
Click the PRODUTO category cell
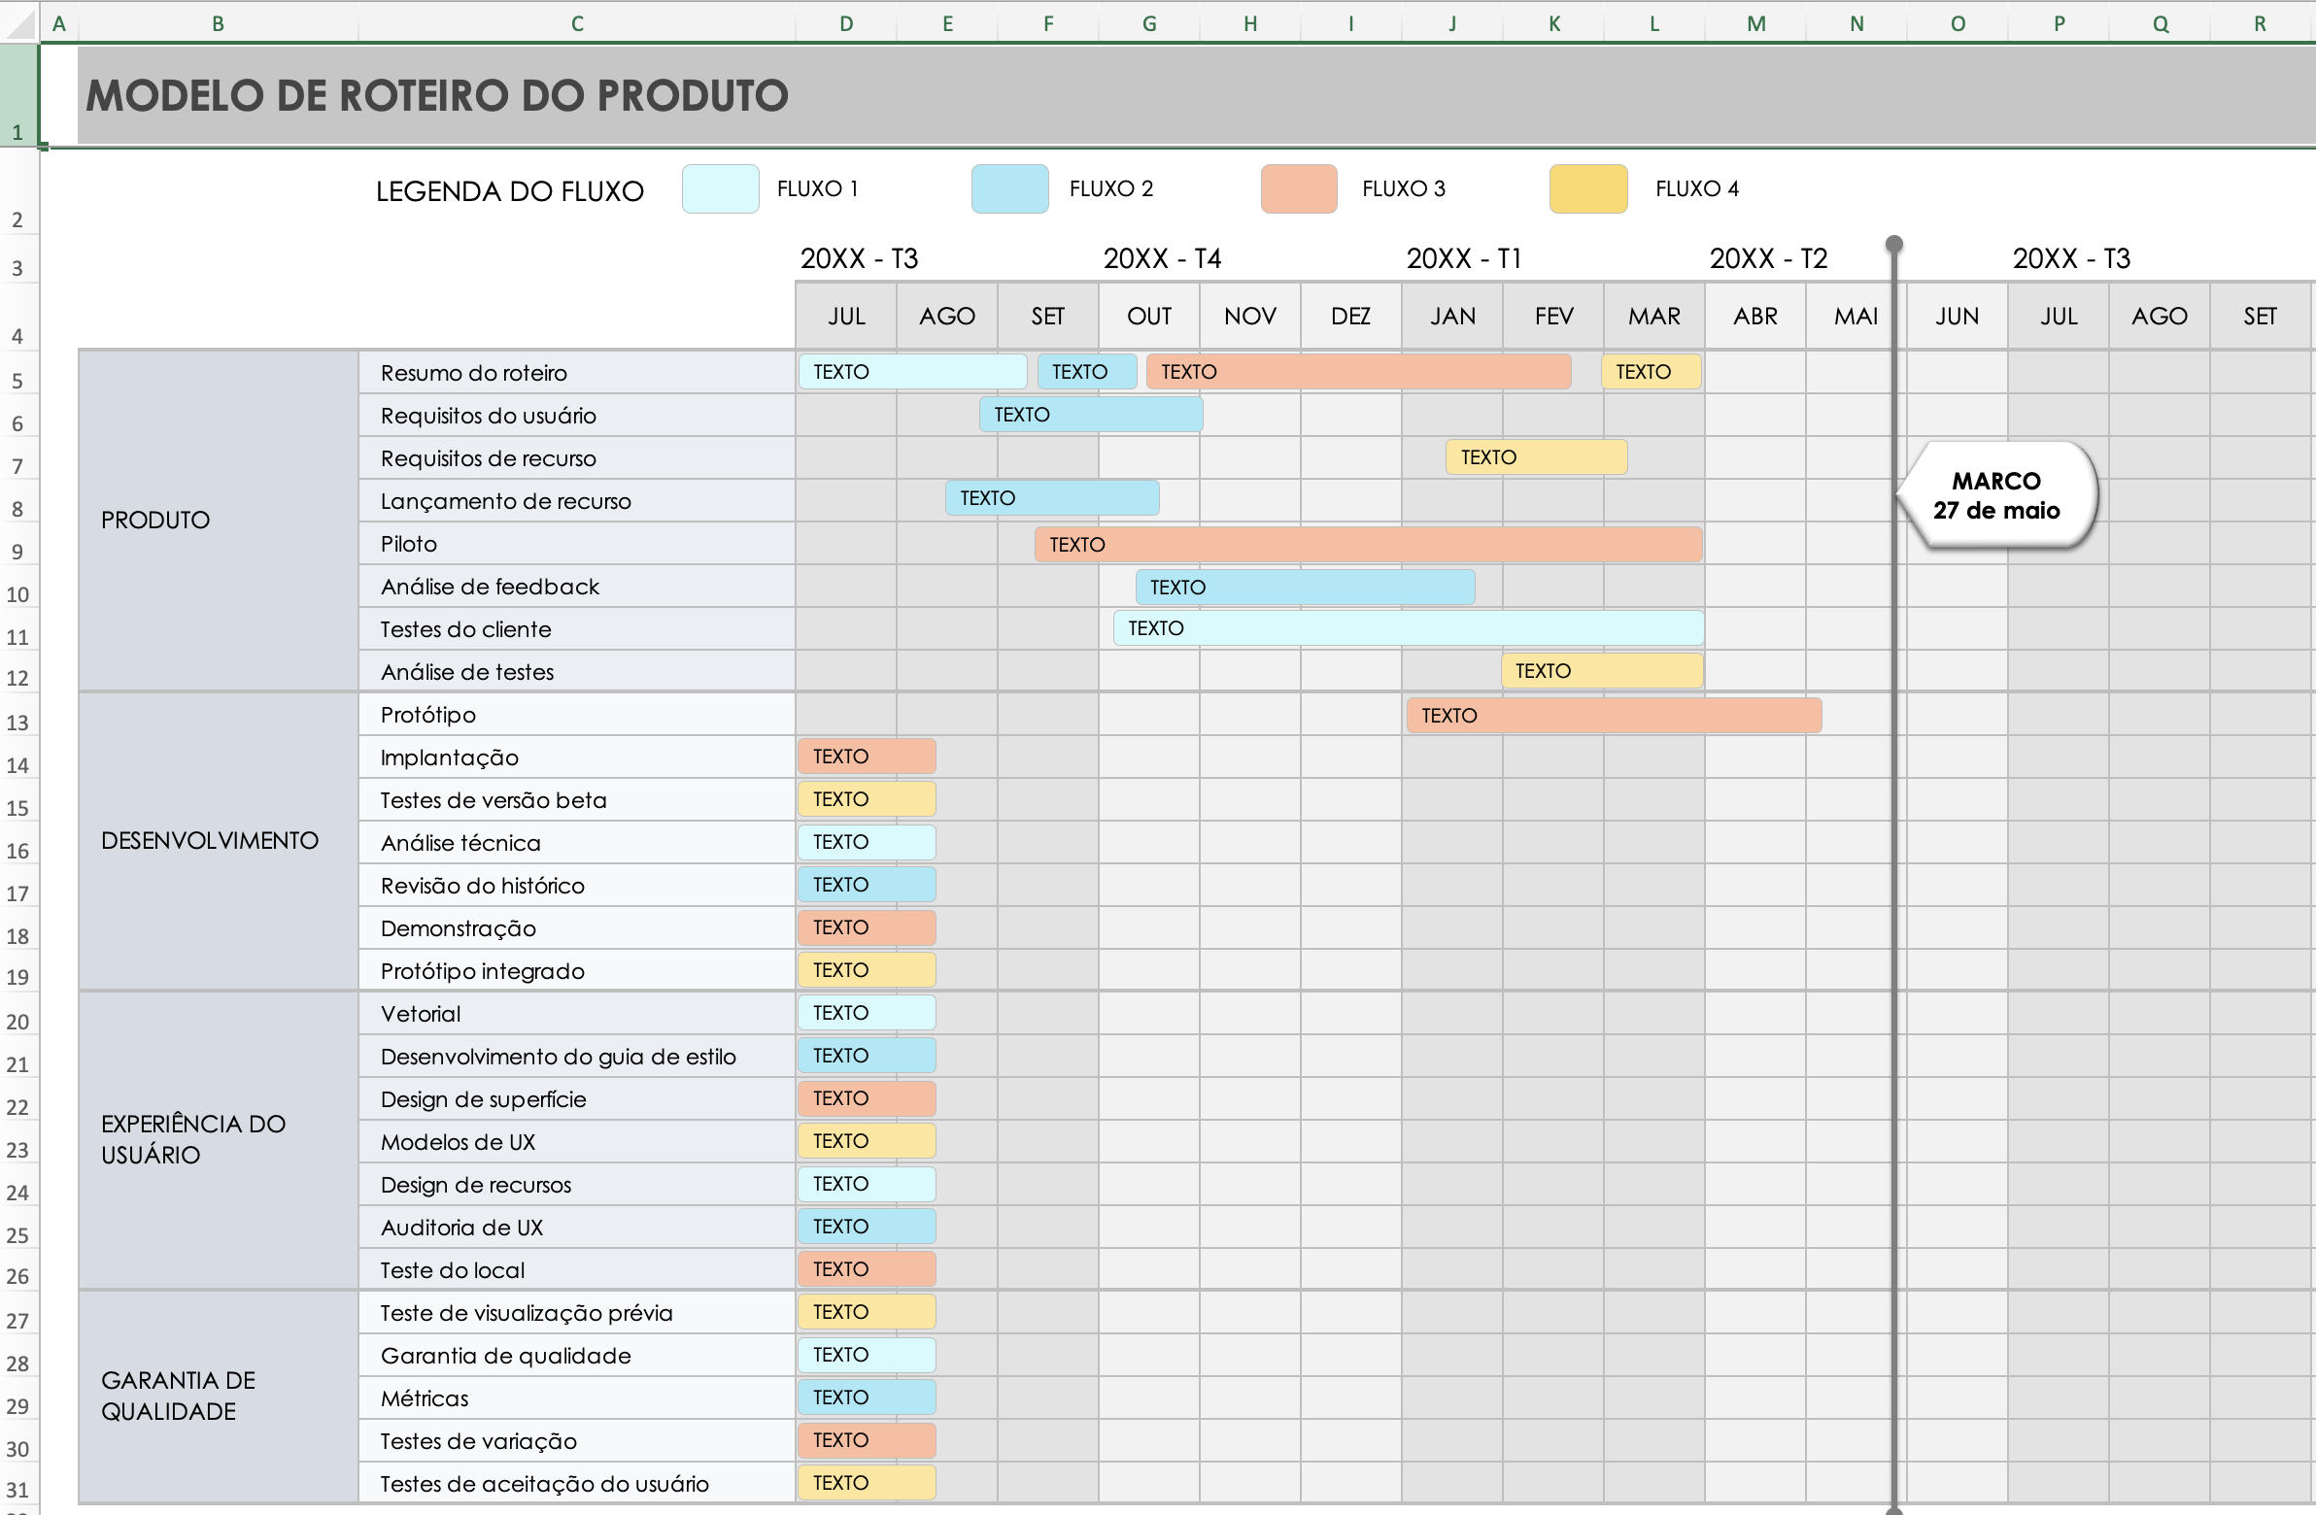click(x=218, y=521)
